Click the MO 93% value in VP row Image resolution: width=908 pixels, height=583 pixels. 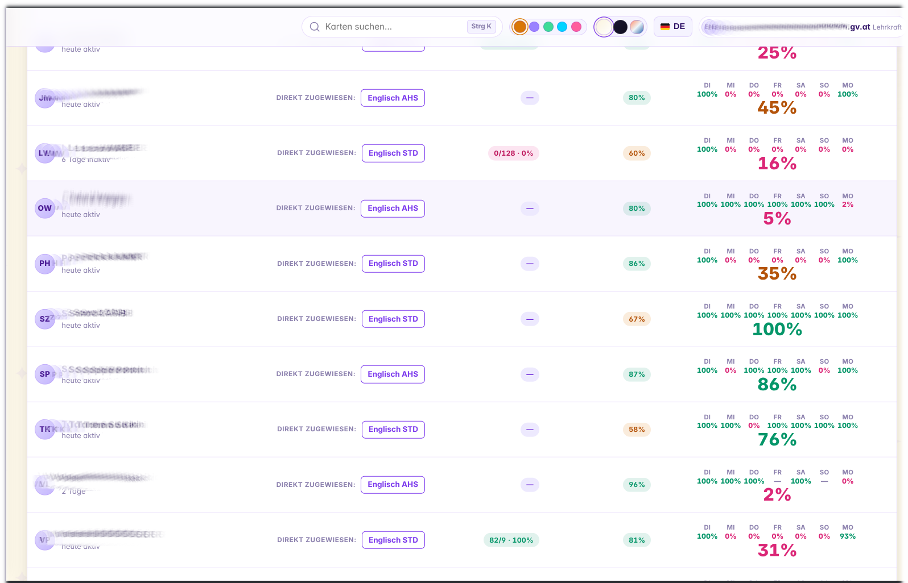point(848,536)
